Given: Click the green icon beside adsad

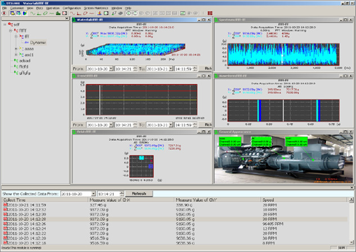Looking at the screenshot, I should point(15,61).
